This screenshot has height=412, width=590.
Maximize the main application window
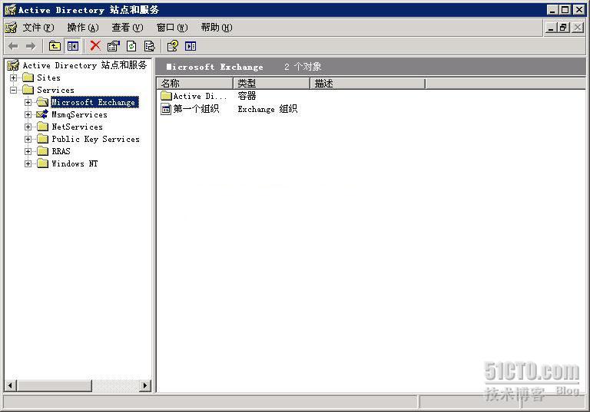click(565, 10)
